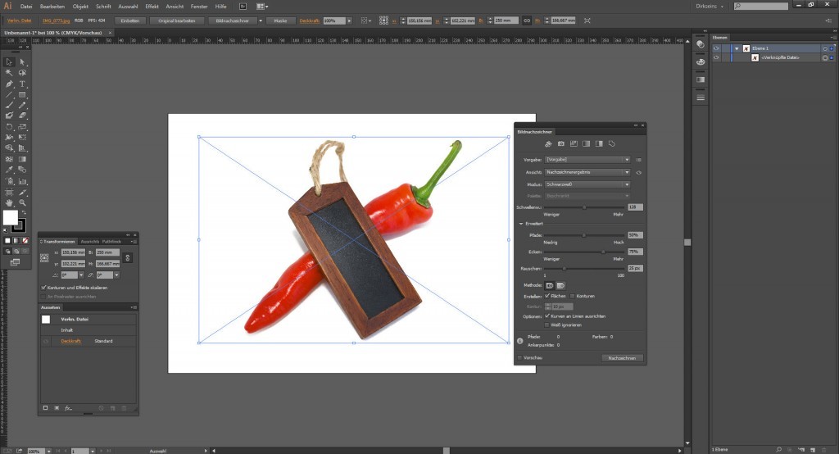Select the Hand tool
839x454 pixels.
coord(9,203)
